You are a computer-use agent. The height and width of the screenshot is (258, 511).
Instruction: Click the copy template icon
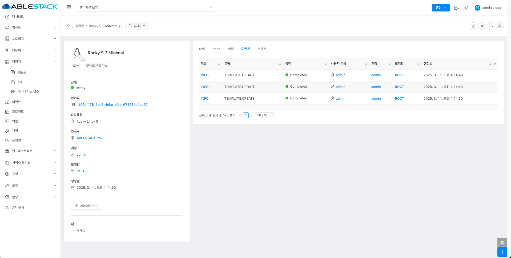500,26
